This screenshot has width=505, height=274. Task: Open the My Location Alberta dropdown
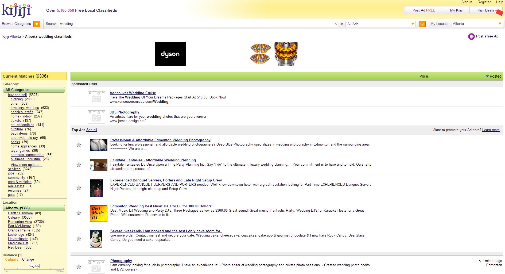coord(499,24)
